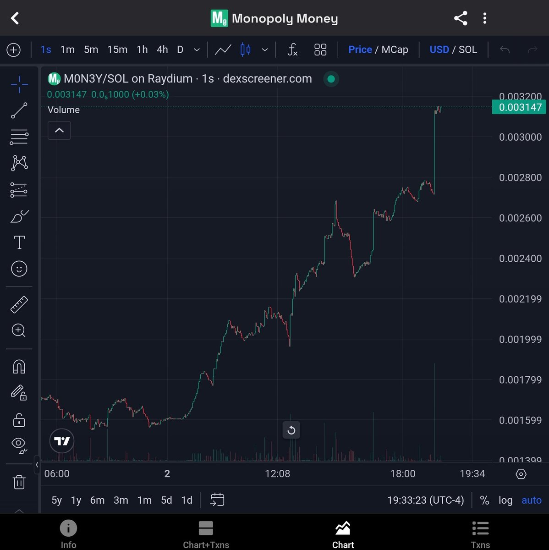Screen dimensions: 549x550
Task: Remove drawings with the trash icon
Action: click(x=19, y=482)
